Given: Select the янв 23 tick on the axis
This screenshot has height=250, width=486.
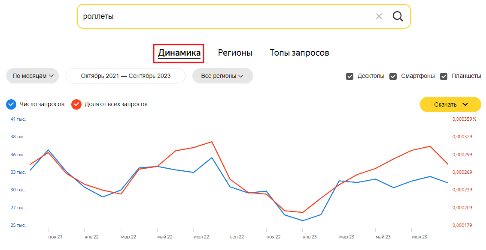Looking at the screenshot, I should pos(310,237).
